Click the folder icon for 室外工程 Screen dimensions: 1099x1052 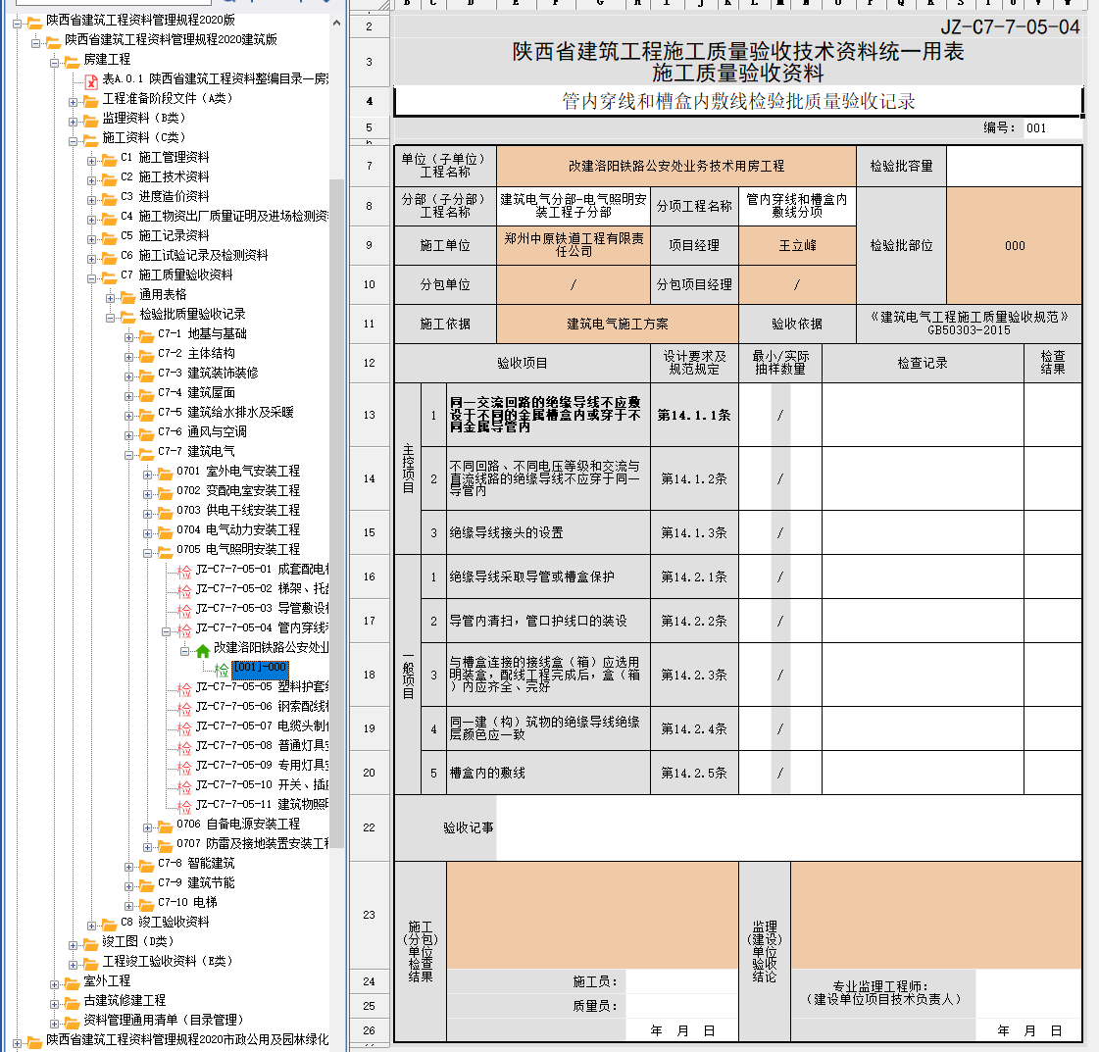pos(72,982)
